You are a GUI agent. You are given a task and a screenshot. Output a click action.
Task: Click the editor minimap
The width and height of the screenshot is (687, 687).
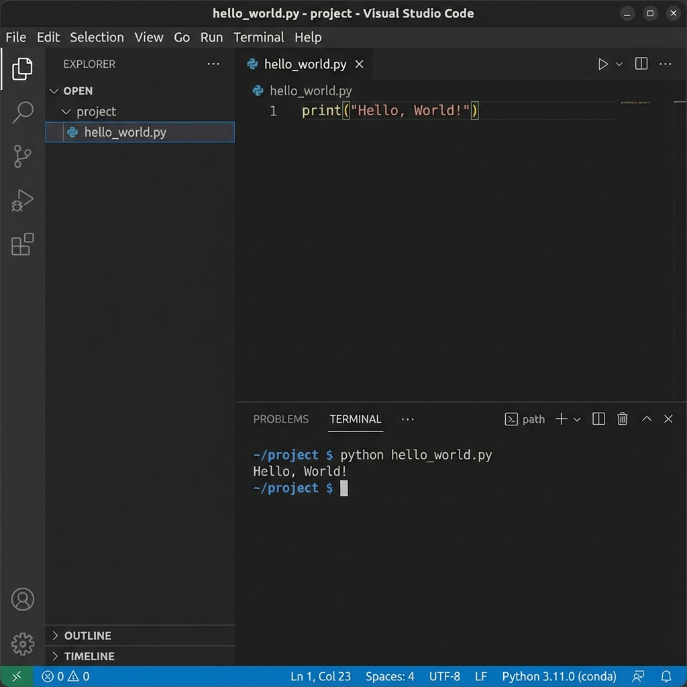635,103
